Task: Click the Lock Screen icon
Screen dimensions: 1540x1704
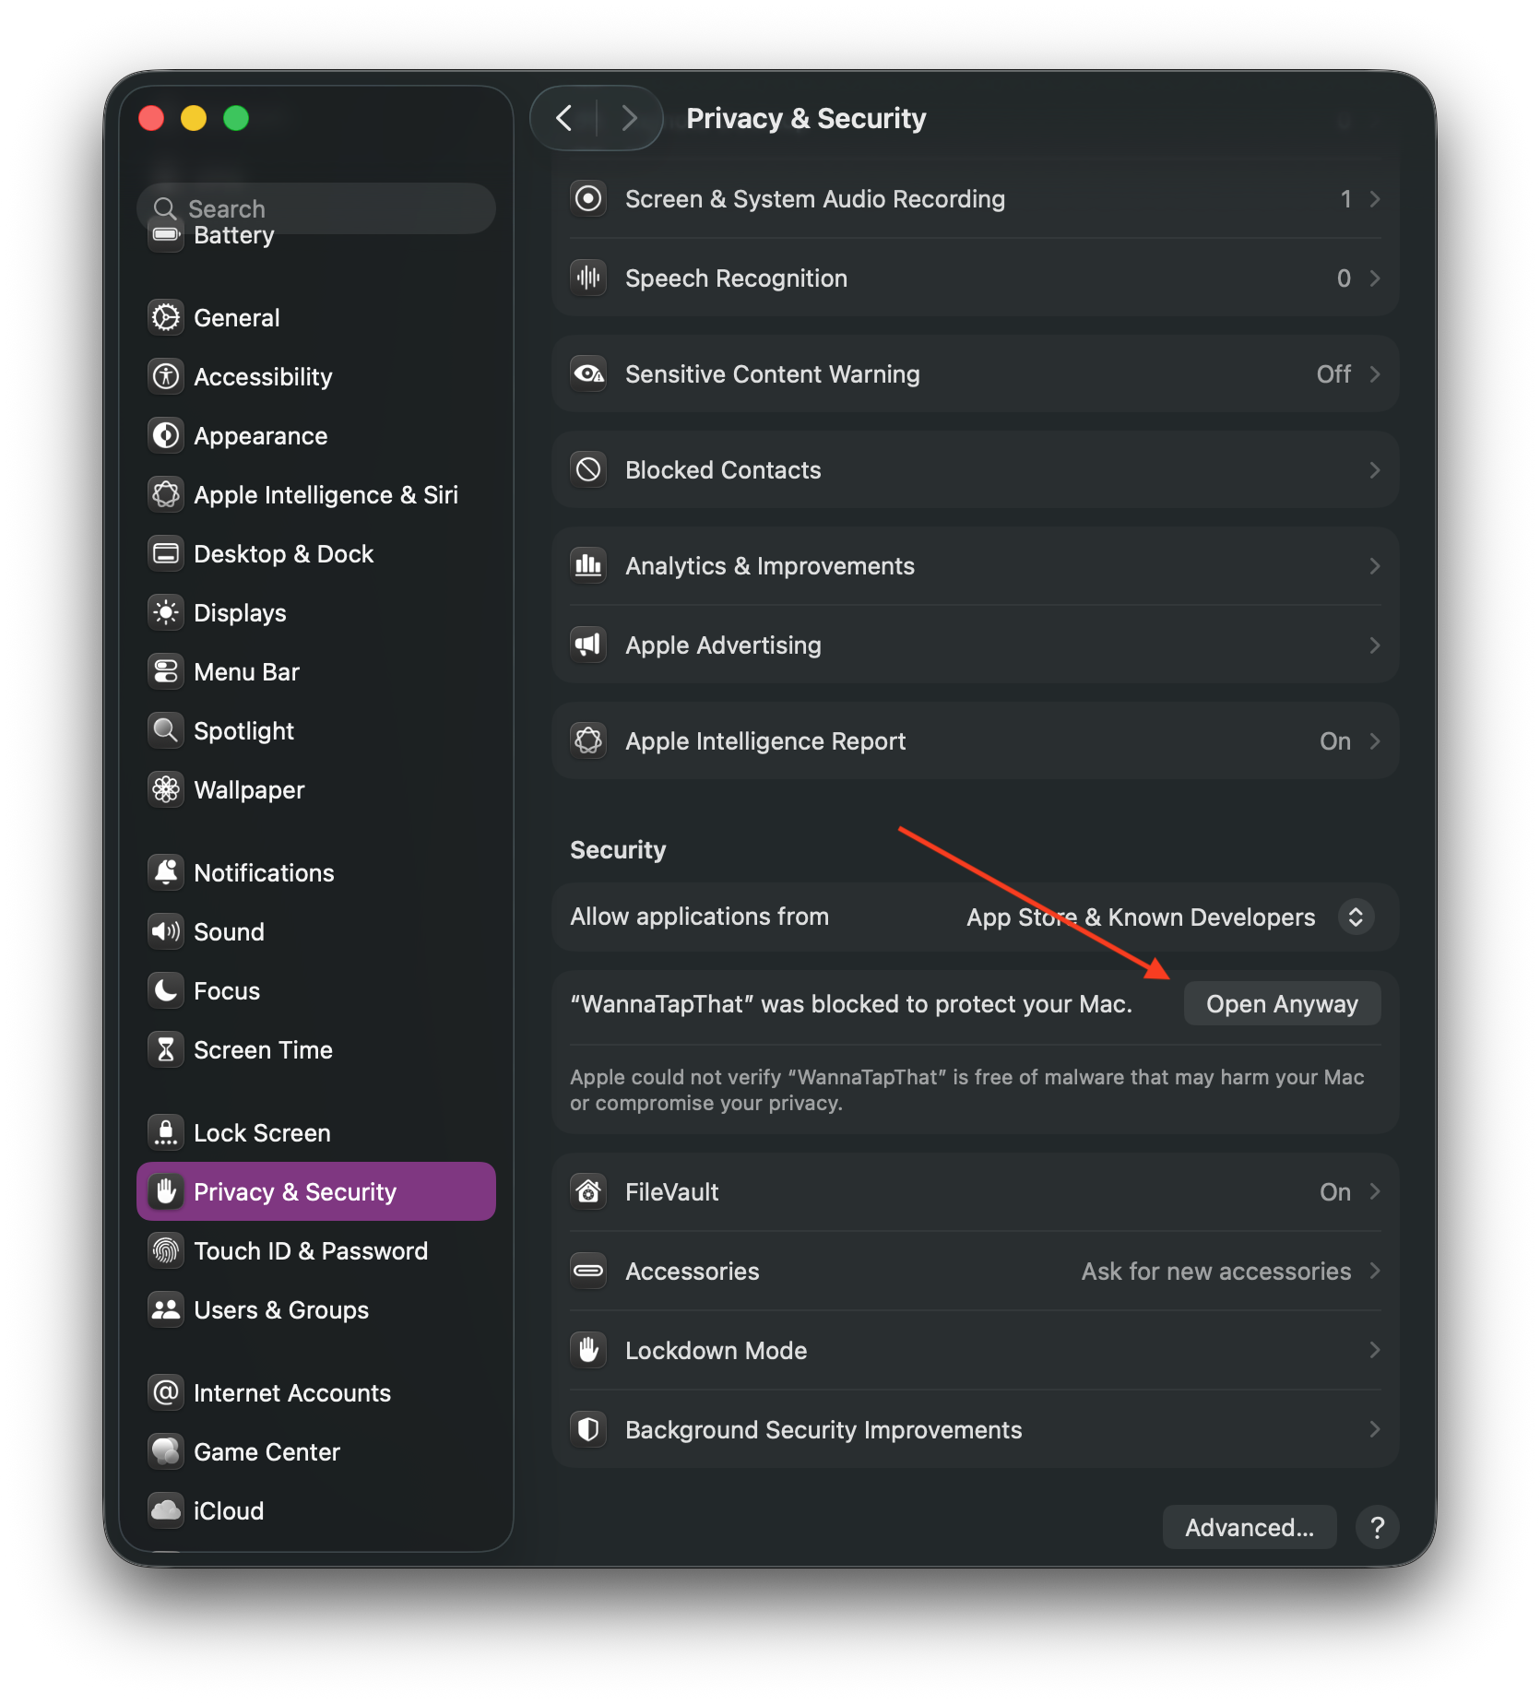Action: coord(166,1132)
